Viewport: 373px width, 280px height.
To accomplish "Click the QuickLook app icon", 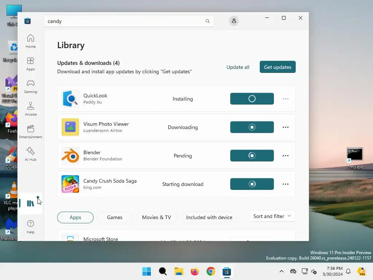I will tap(70, 98).
